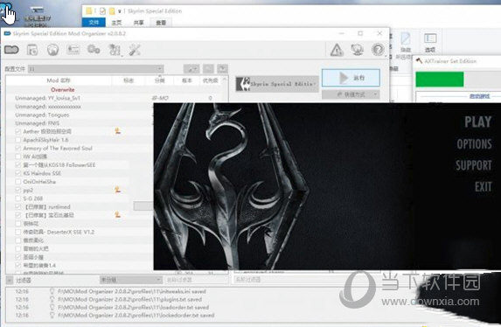Expand the filter panel toggle arrow
This screenshot has width=501, height=327.
click(10, 280)
